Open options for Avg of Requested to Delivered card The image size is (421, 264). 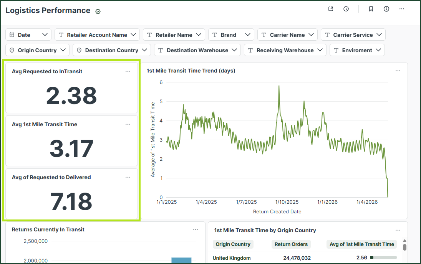tap(128, 177)
